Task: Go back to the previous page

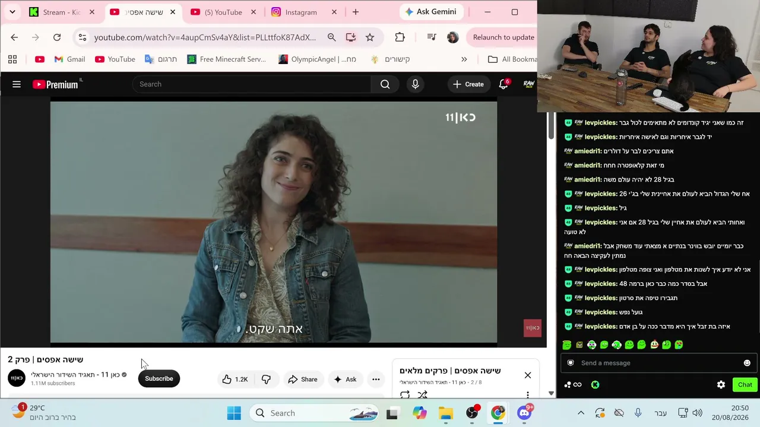Action: point(14,37)
